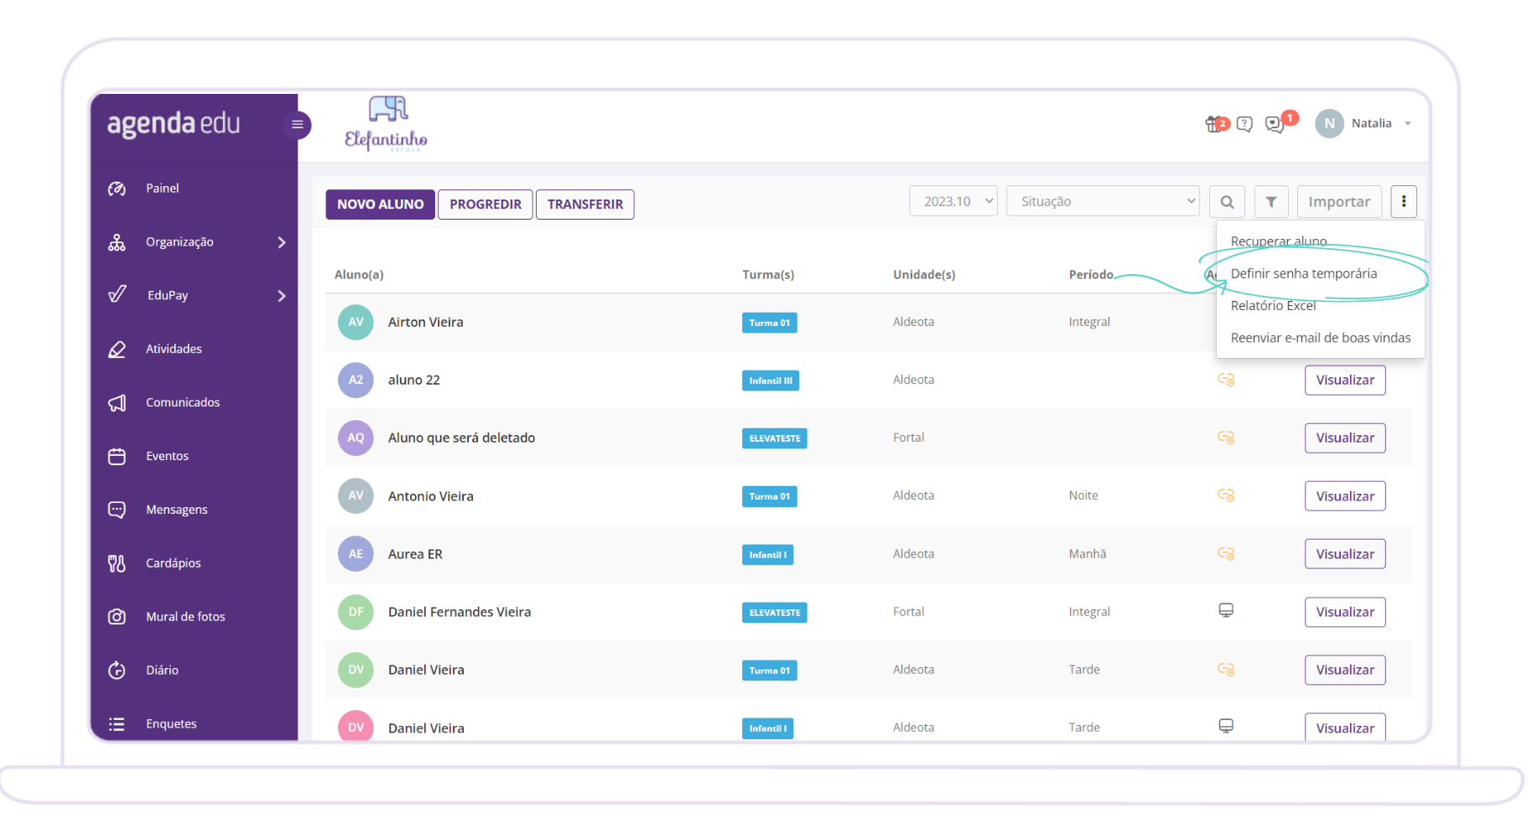Collapse the sidebar with the hamburger icon
This screenshot has height=829, width=1532.
pos(297,125)
